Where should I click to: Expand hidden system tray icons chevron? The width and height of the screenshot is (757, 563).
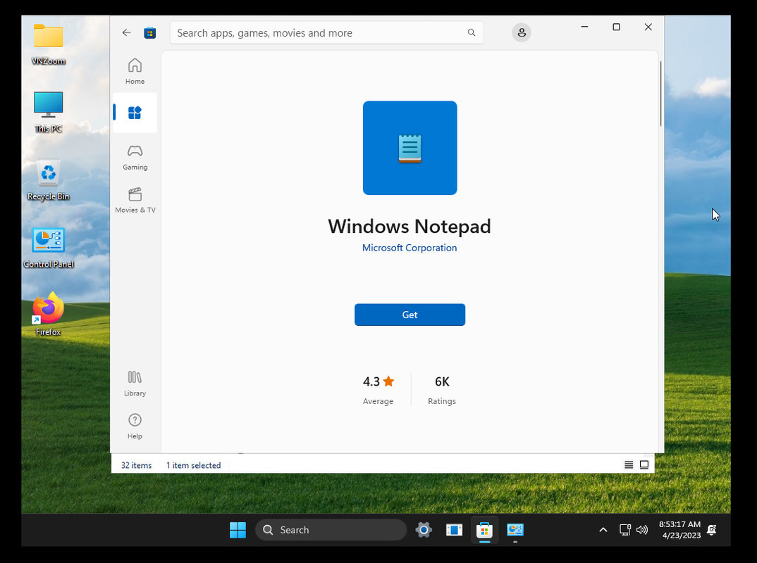[603, 530]
